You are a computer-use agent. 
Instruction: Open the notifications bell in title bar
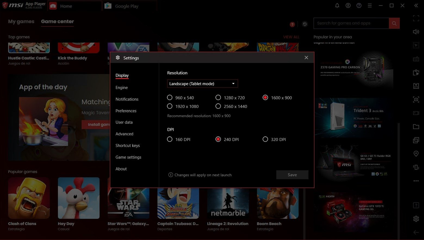[x=337, y=6]
